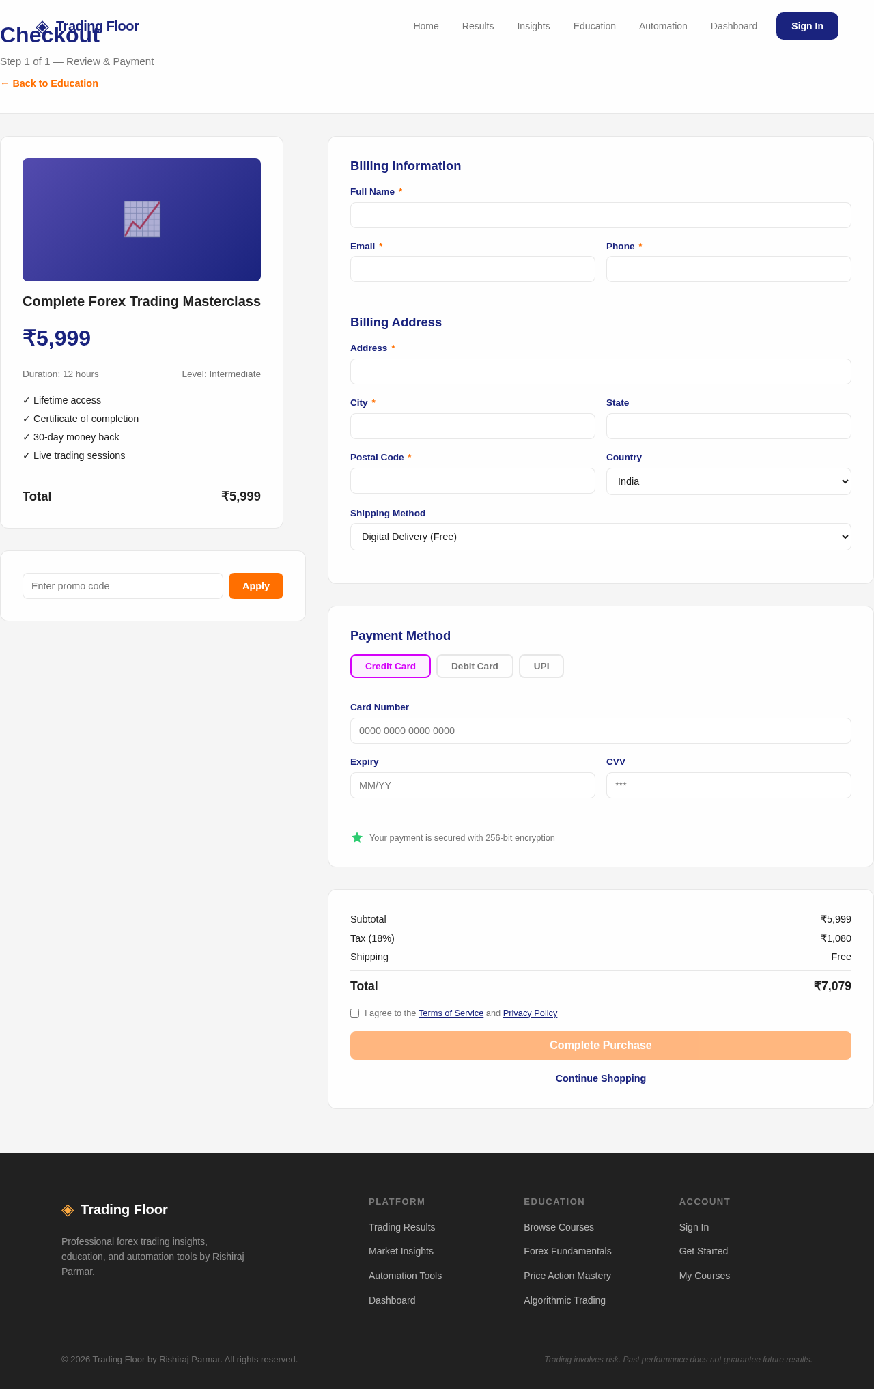Select the Credit Card payment tab
This screenshot has width=874, height=1389.
click(391, 667)
